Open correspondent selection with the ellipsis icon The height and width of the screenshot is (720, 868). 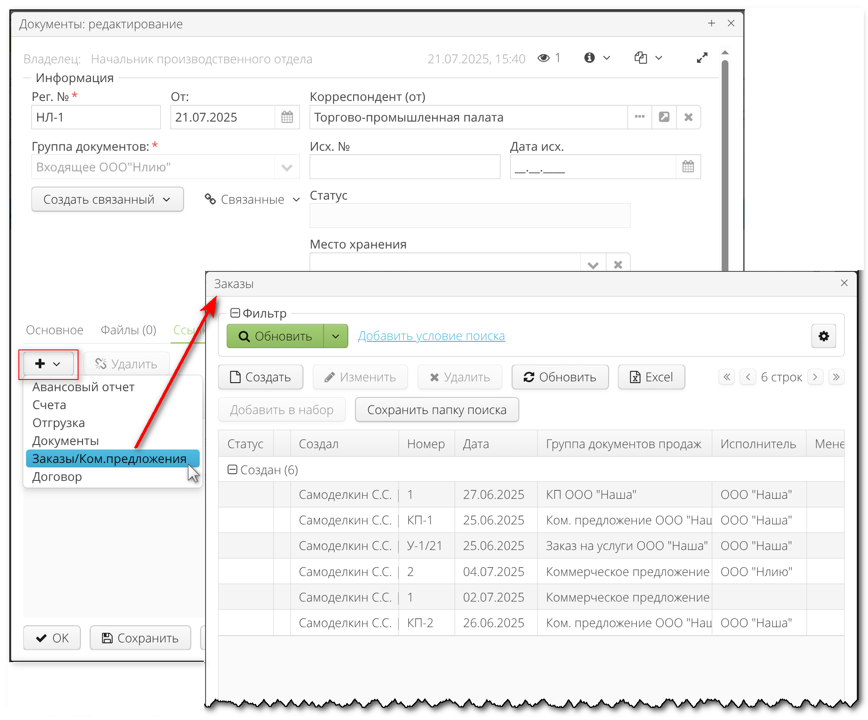click(640, 117)
